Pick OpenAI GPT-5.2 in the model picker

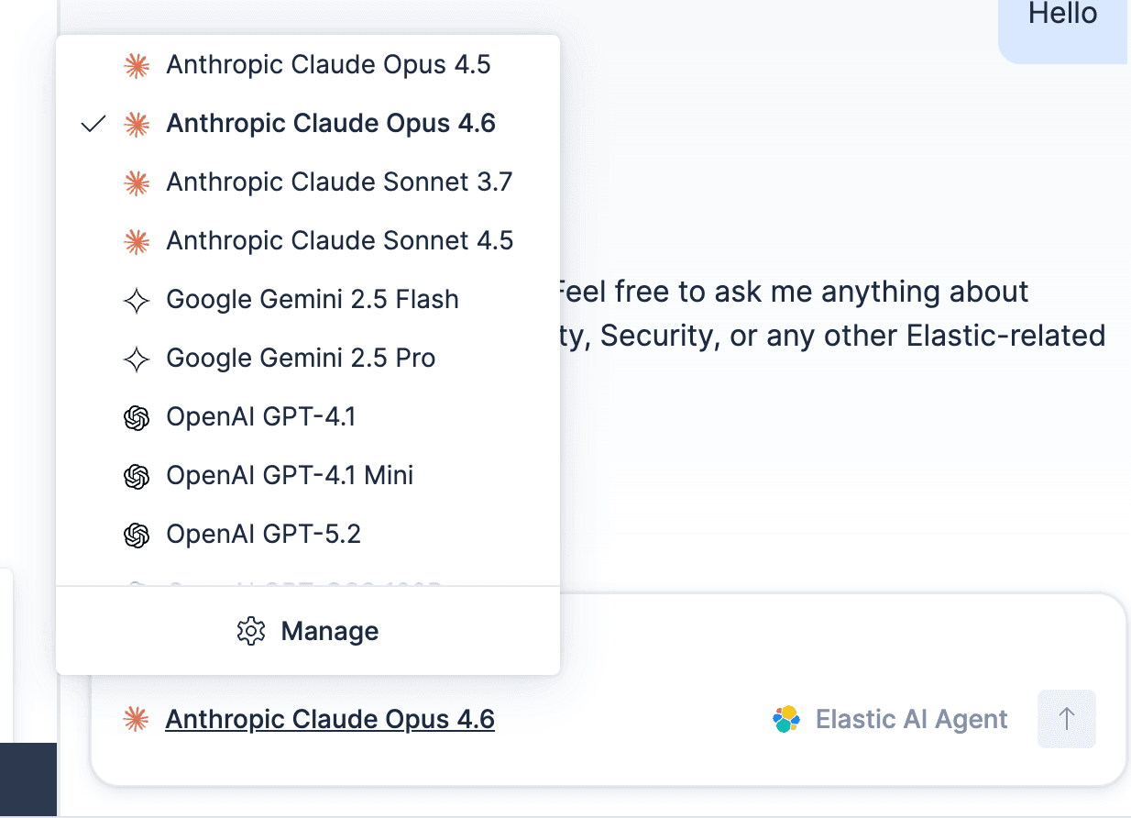tap(263, 534)
